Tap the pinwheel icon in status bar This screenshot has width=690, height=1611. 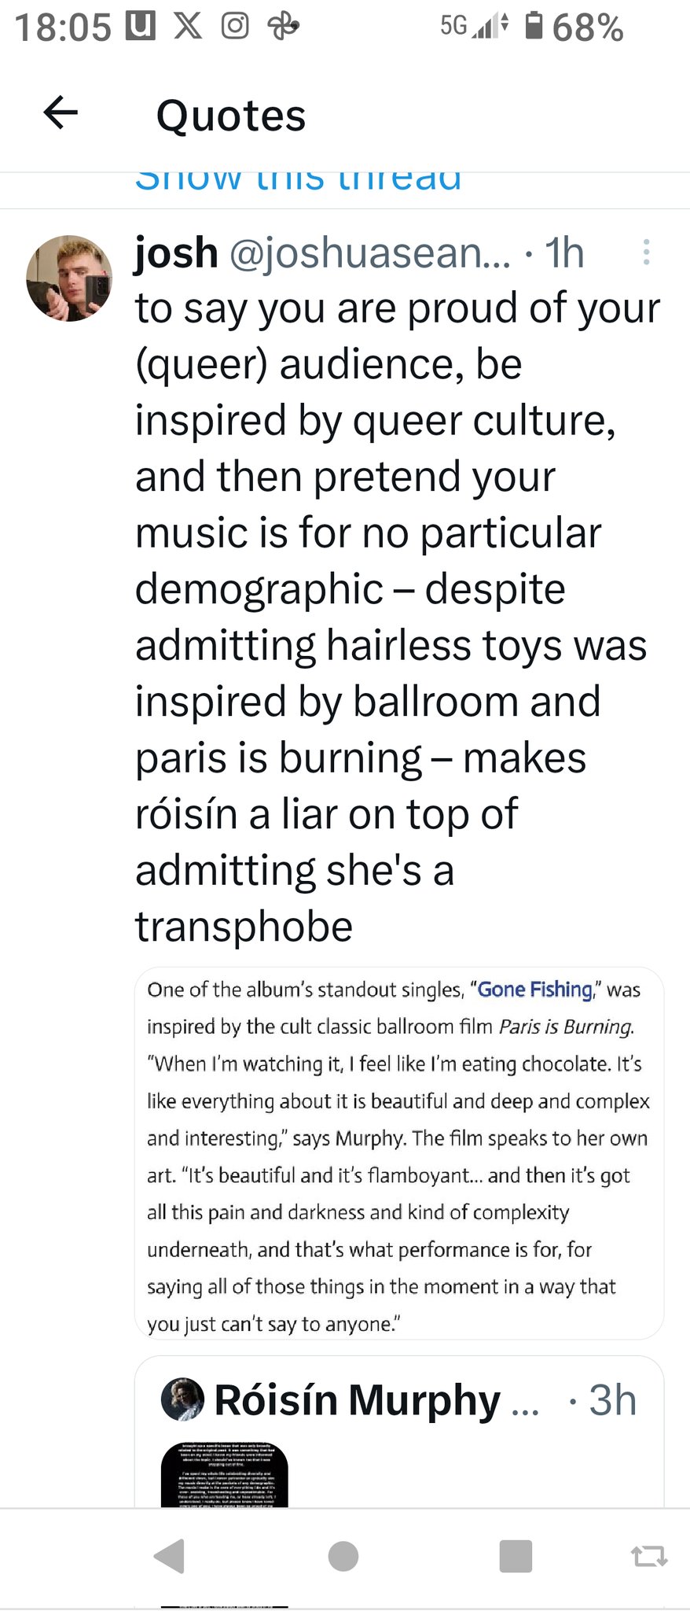[x=283, y=26]
